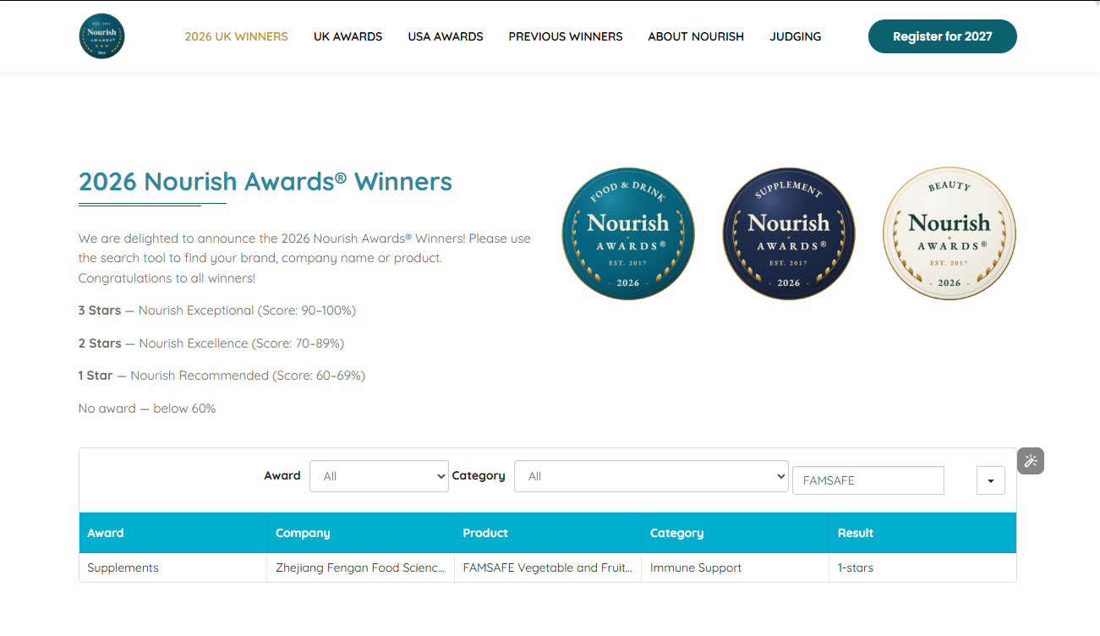Select Previous Winners menu item

(x=566, y=36)
